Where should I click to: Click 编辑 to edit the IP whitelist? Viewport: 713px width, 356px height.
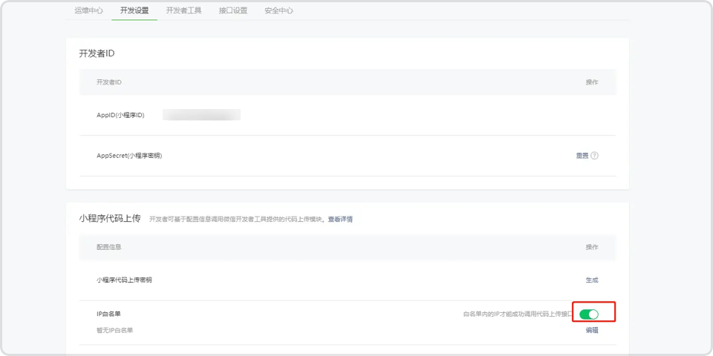[591, 330]
